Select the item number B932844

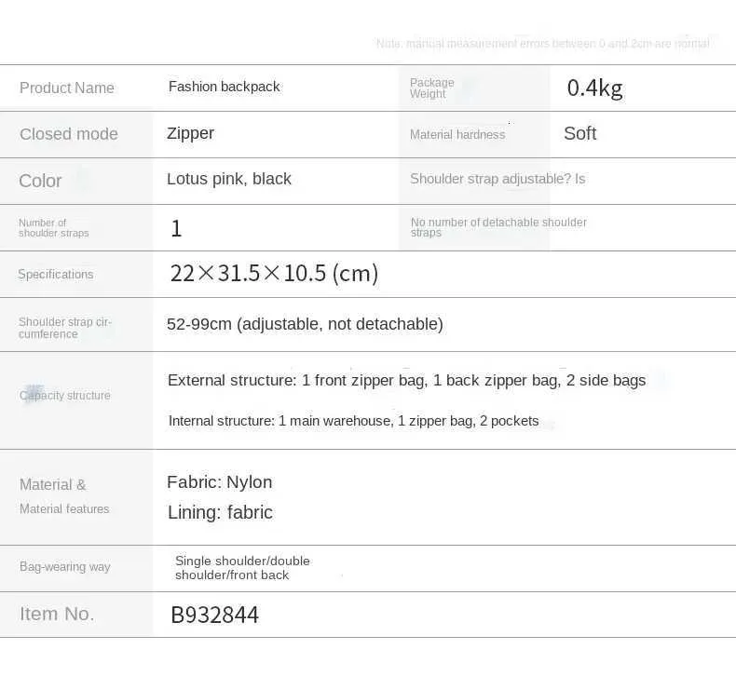(x=214, y=615)
